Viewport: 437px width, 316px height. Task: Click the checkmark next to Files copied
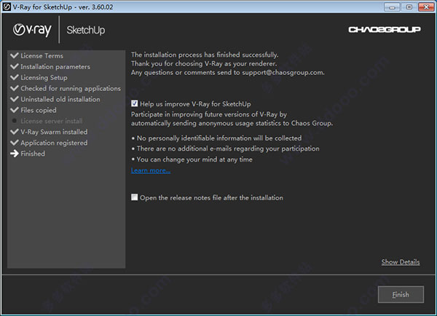click(14, 110)
